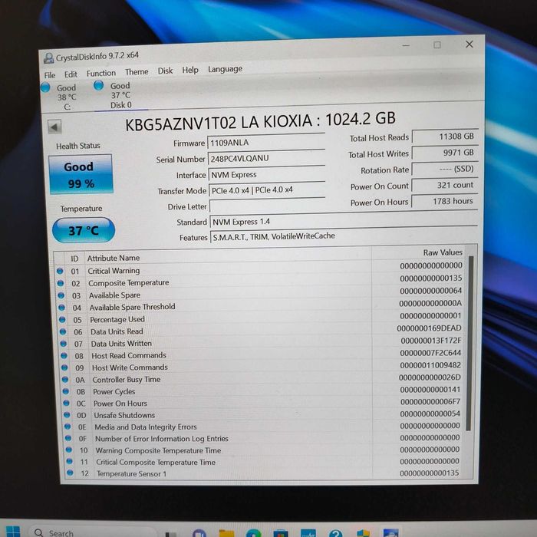This screenshot has height=537, width=537.
Task: Click raw value 000000013F172F
Action: 431,341
